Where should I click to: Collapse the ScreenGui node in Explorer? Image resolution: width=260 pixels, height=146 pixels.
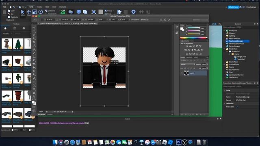(227, 52)
